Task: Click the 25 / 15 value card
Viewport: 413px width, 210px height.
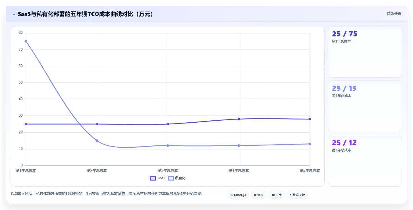Action: [x=365, y=106]
